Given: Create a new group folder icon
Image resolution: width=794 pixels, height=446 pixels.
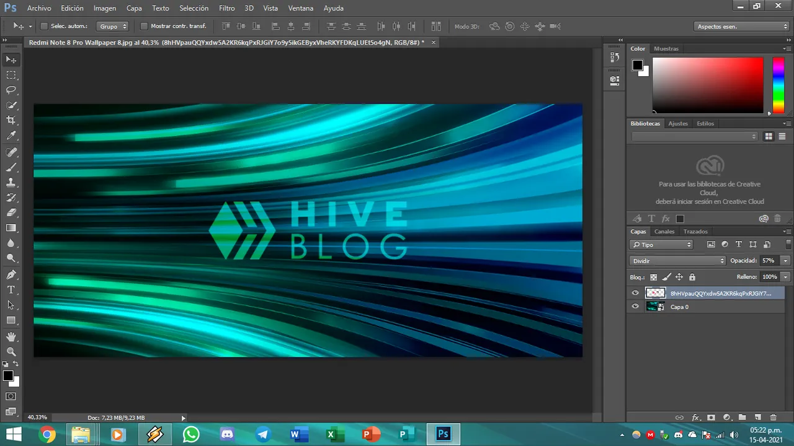Looking at the screenshot, I should 742,418.
